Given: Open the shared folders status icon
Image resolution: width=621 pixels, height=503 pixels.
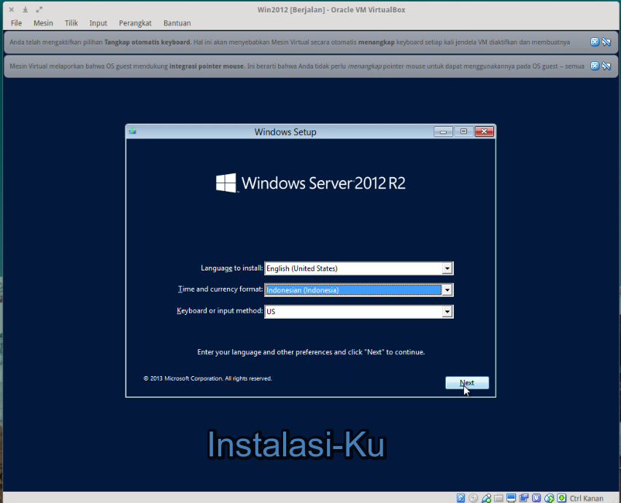Looking at the screenshot, I should tap(499, 497).
